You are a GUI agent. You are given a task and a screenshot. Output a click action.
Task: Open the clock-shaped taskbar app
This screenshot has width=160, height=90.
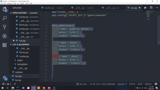(54, 88)
